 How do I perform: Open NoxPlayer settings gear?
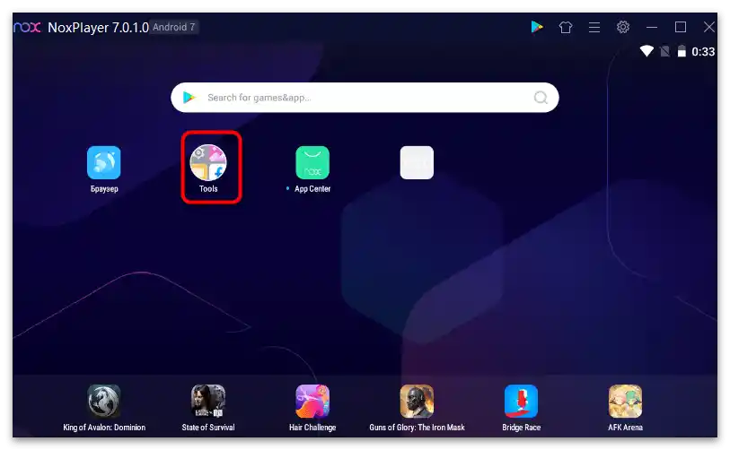623,27
